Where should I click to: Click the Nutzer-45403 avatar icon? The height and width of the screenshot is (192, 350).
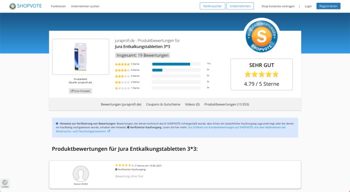[81, 173]
